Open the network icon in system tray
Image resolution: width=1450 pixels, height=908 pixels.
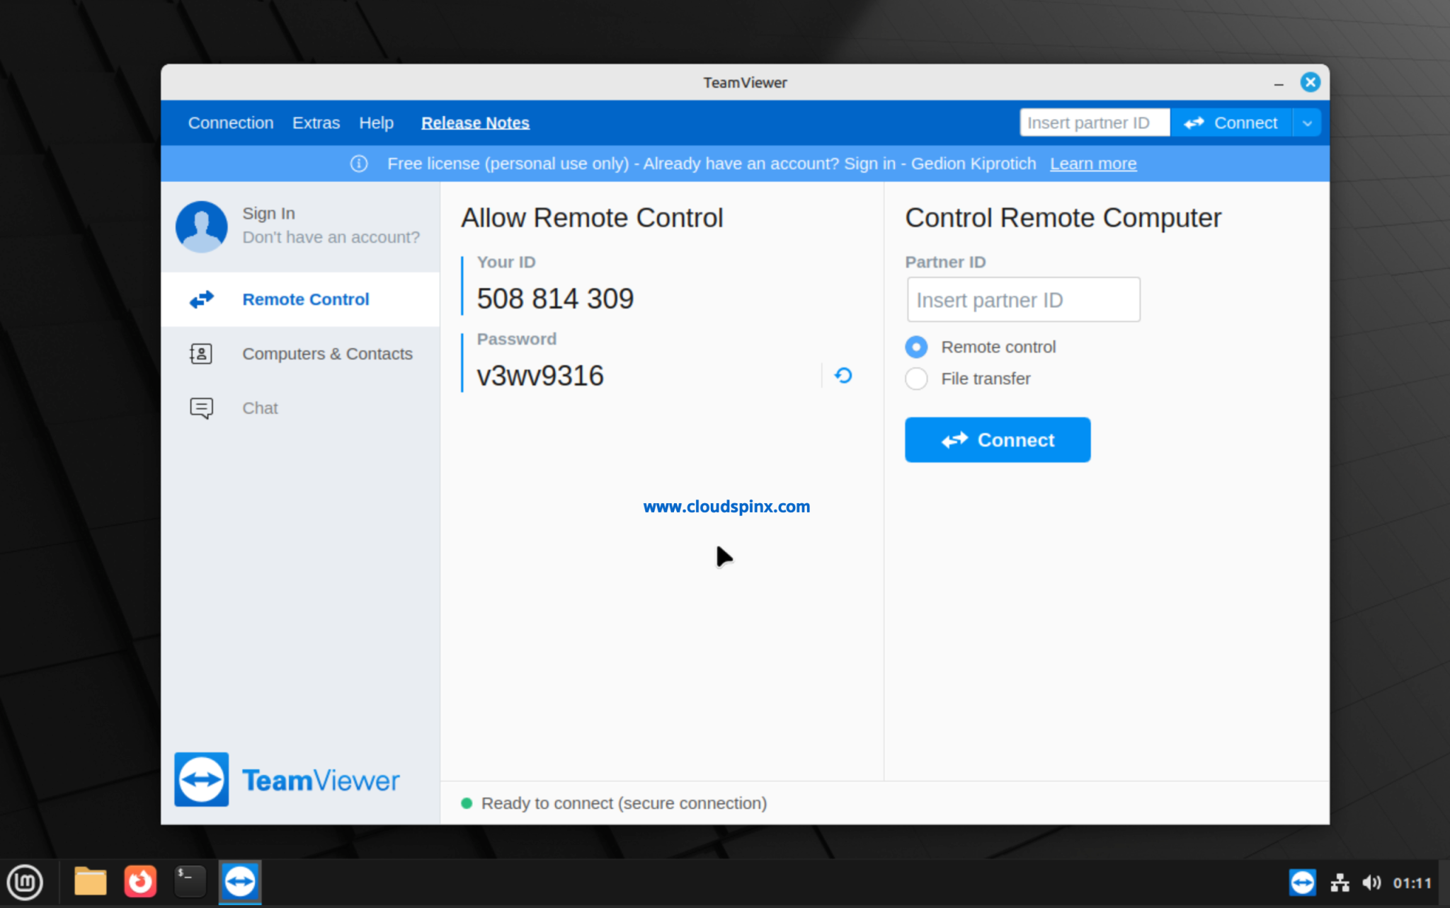pyautogui.click(x=1340, y=882)
